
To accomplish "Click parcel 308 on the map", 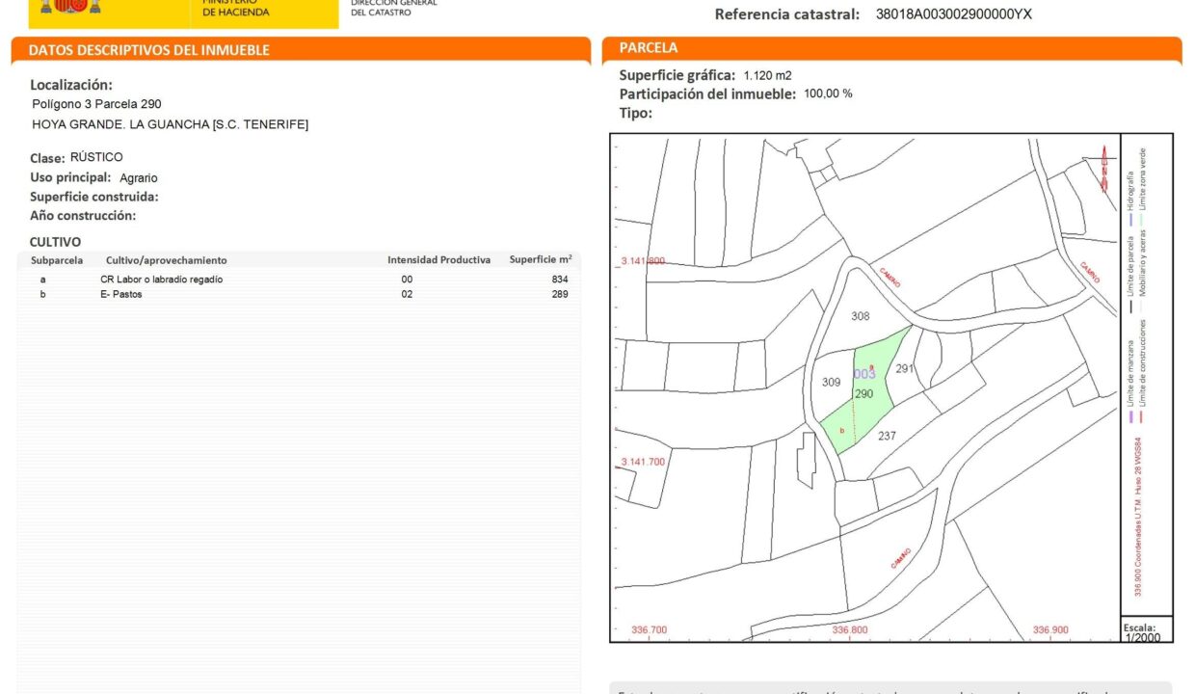I will click(x=861, y=316).
